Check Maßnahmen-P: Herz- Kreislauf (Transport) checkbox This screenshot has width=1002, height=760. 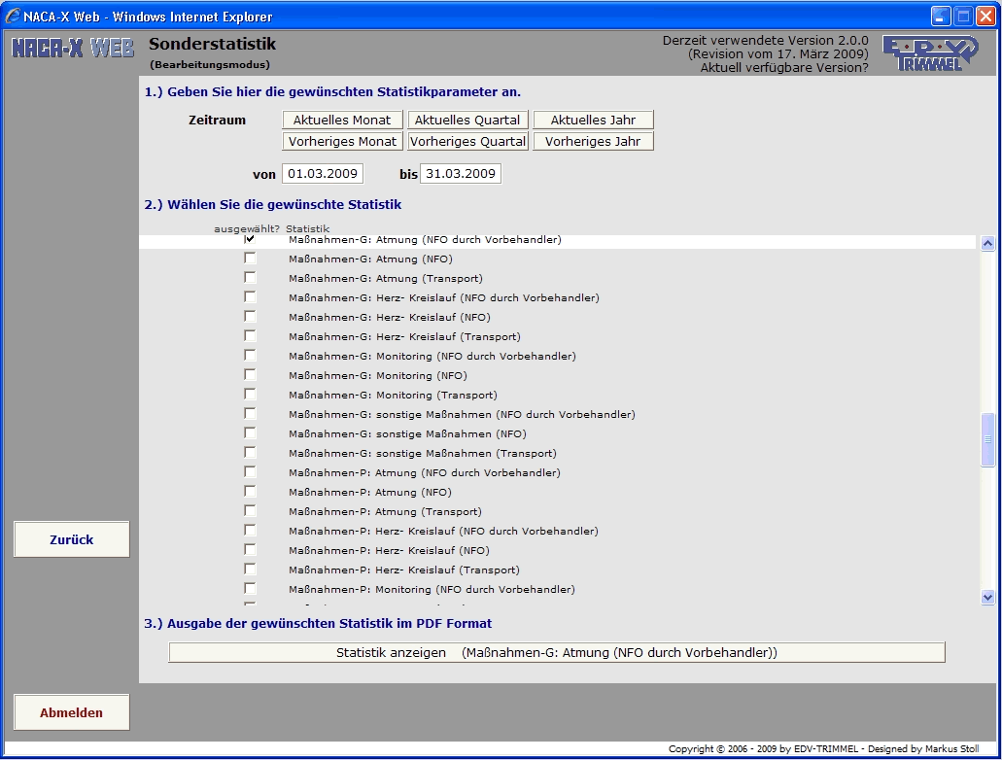(x=250, y=569)
